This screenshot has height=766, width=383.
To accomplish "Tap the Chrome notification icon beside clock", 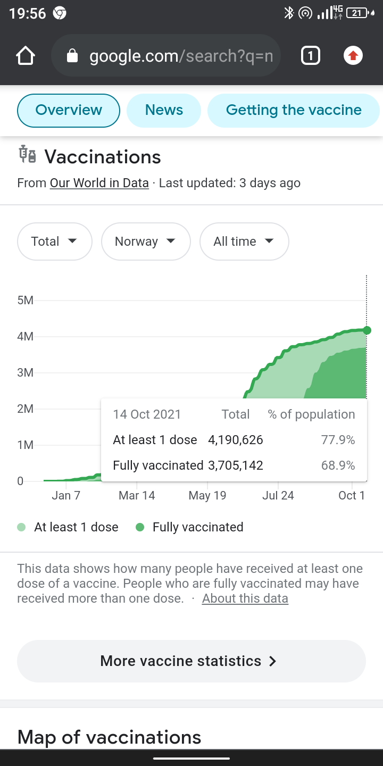I will pos(60,14).
